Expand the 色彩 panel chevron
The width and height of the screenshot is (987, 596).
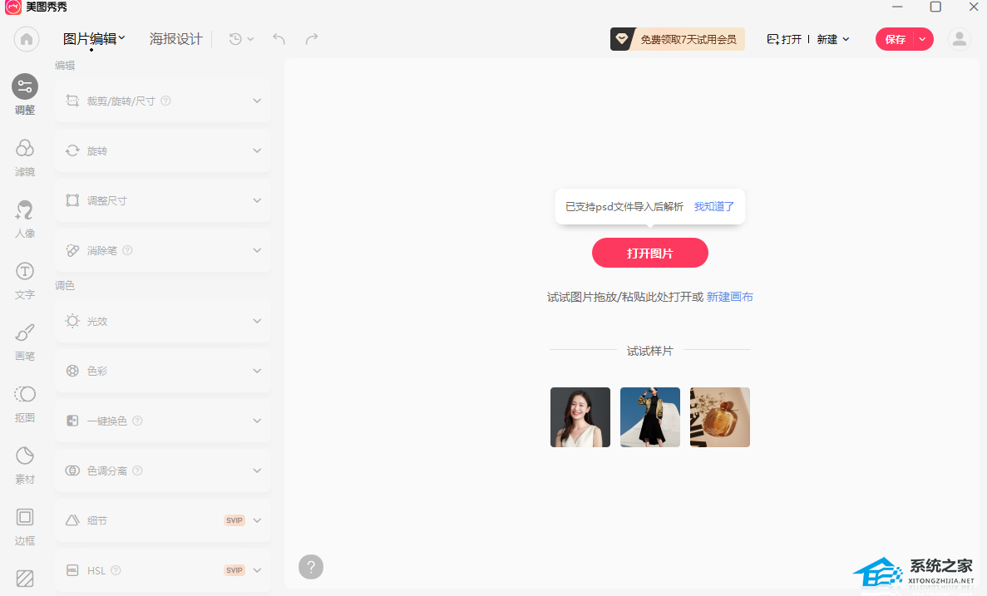(257, 371)
